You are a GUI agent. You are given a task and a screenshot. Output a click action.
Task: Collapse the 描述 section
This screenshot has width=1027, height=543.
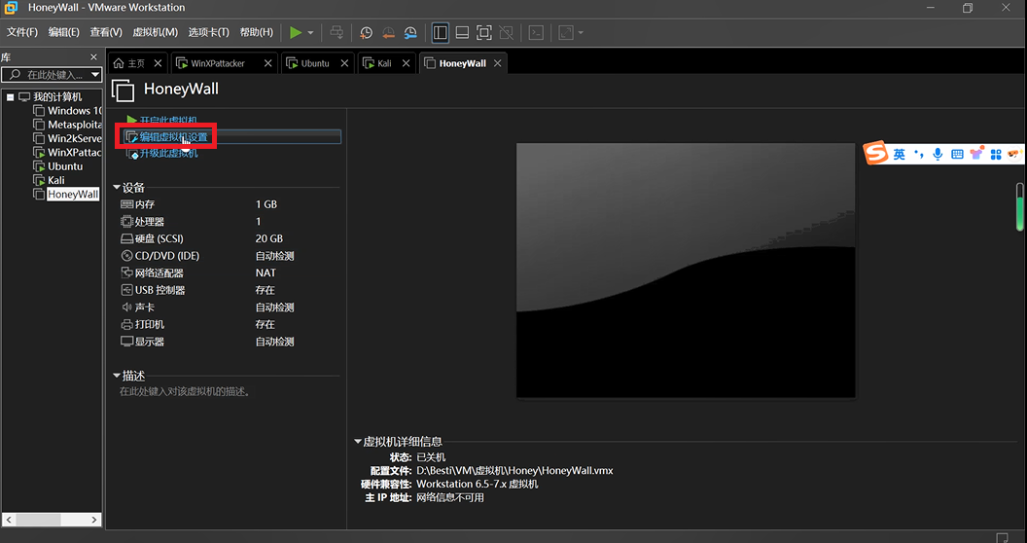117,376
